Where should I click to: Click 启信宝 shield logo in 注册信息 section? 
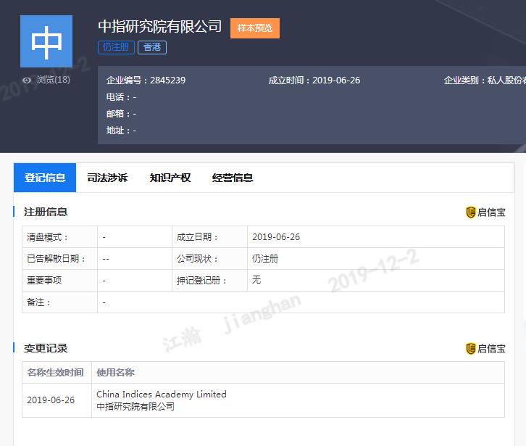click(485, 212)
